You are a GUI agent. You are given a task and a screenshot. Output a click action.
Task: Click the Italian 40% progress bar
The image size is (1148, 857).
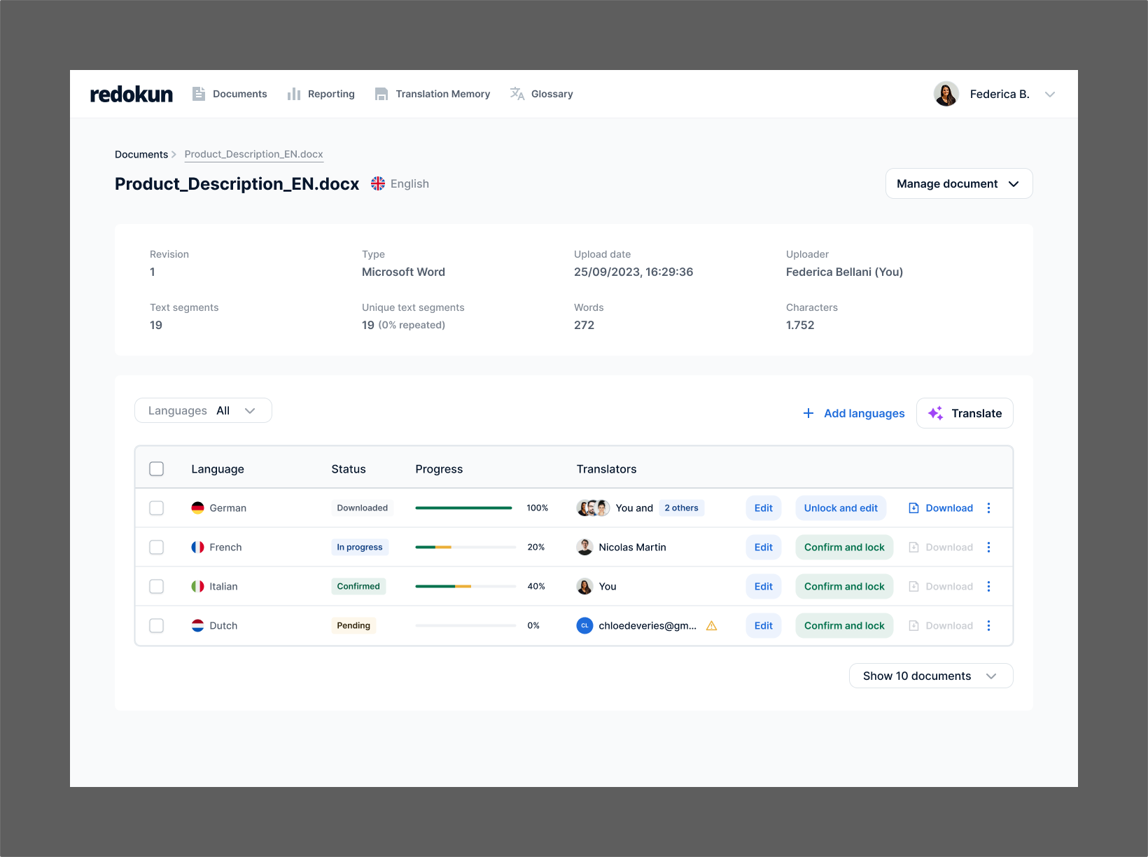coord(465,586)
